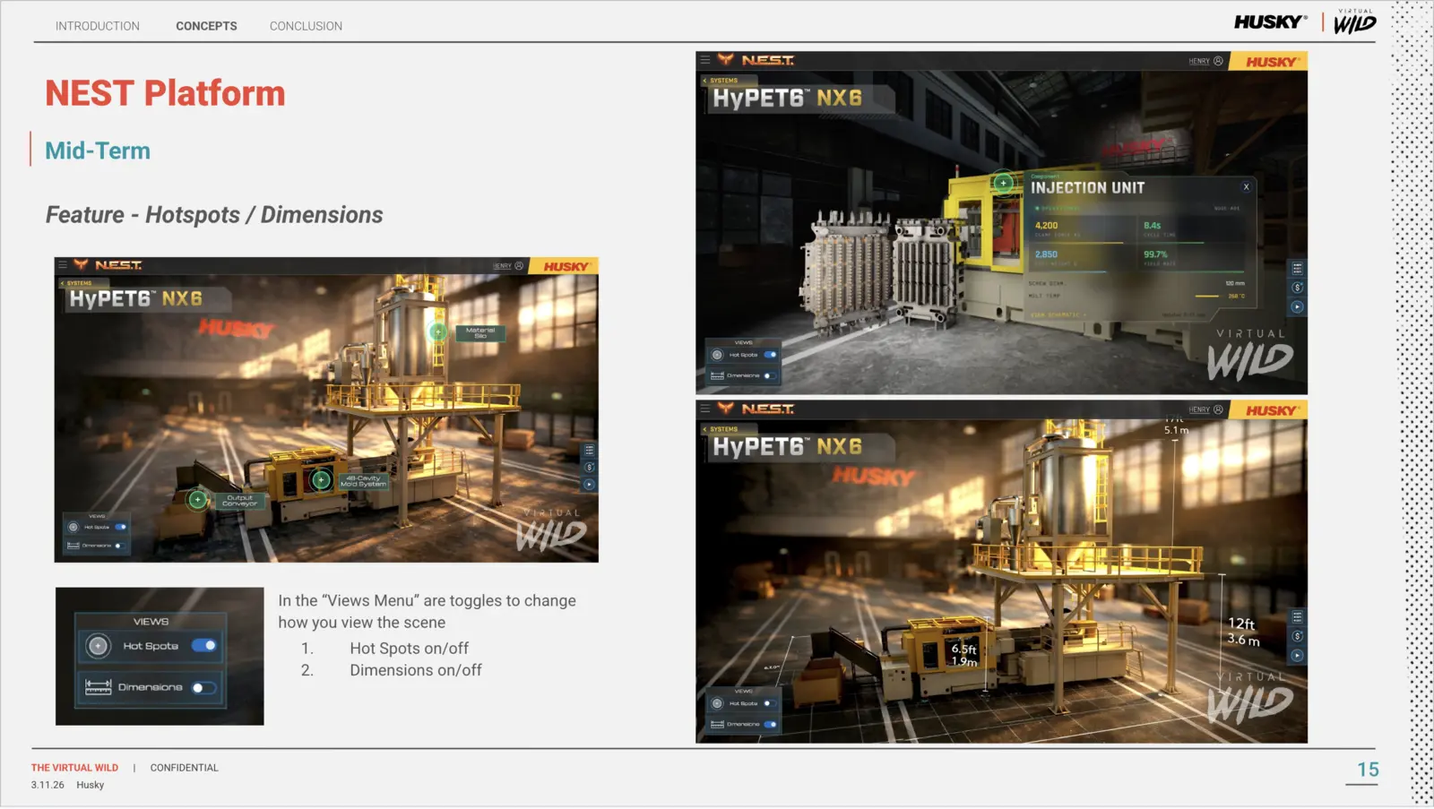This screenshot has height=809, width=1434.
Task: Click the play icon in the Material Silo screenshot
Action: [x=589, y=485]
